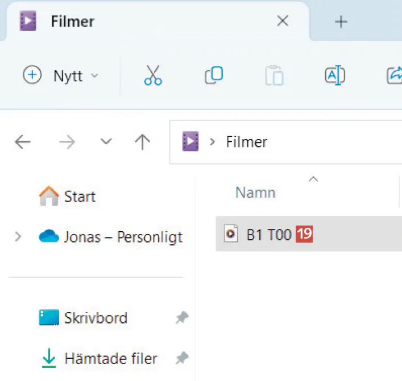402x381 pixels.
Task: Go up one folder level
Action: [x=142, y=142]
